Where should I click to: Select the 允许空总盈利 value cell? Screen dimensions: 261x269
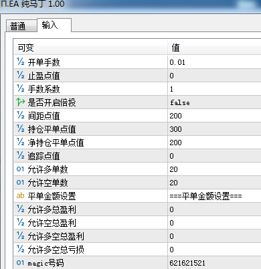click(x=215, y=223)
